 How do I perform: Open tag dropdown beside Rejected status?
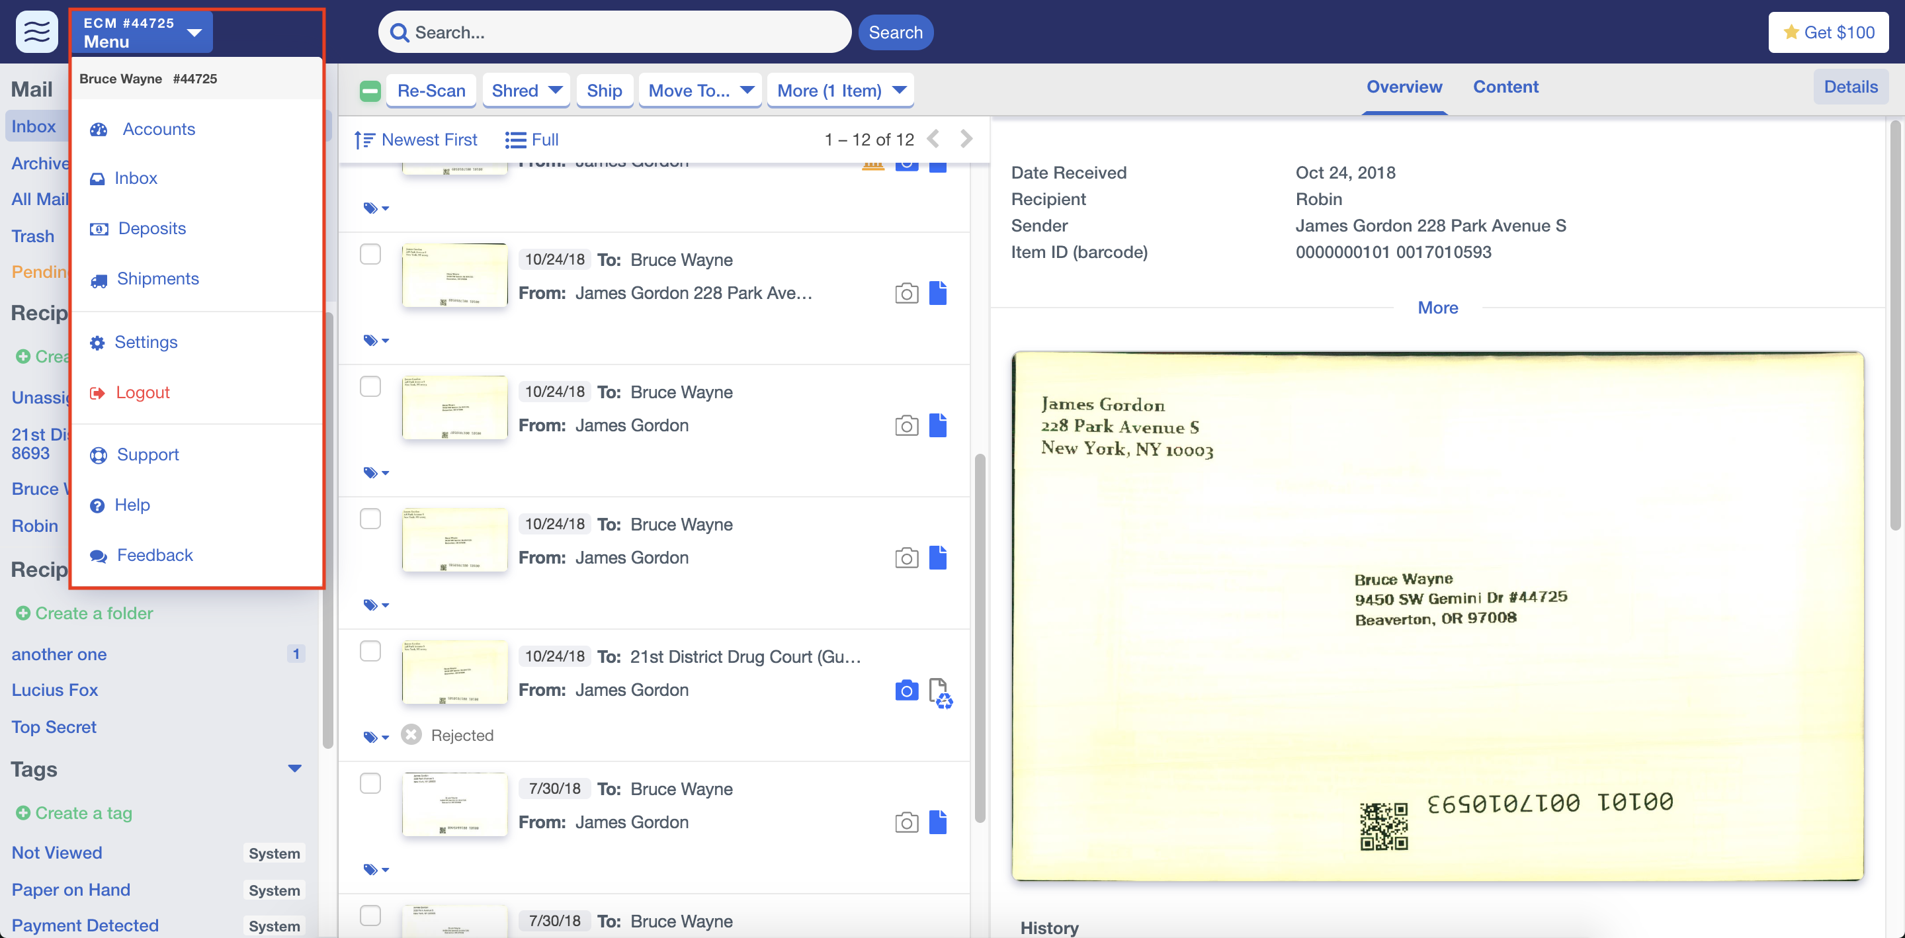coord(376,738)
